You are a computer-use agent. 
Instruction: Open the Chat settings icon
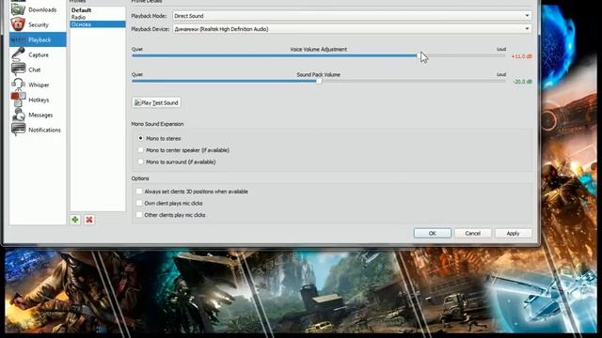pyautogui.click(x=18, y=69)
